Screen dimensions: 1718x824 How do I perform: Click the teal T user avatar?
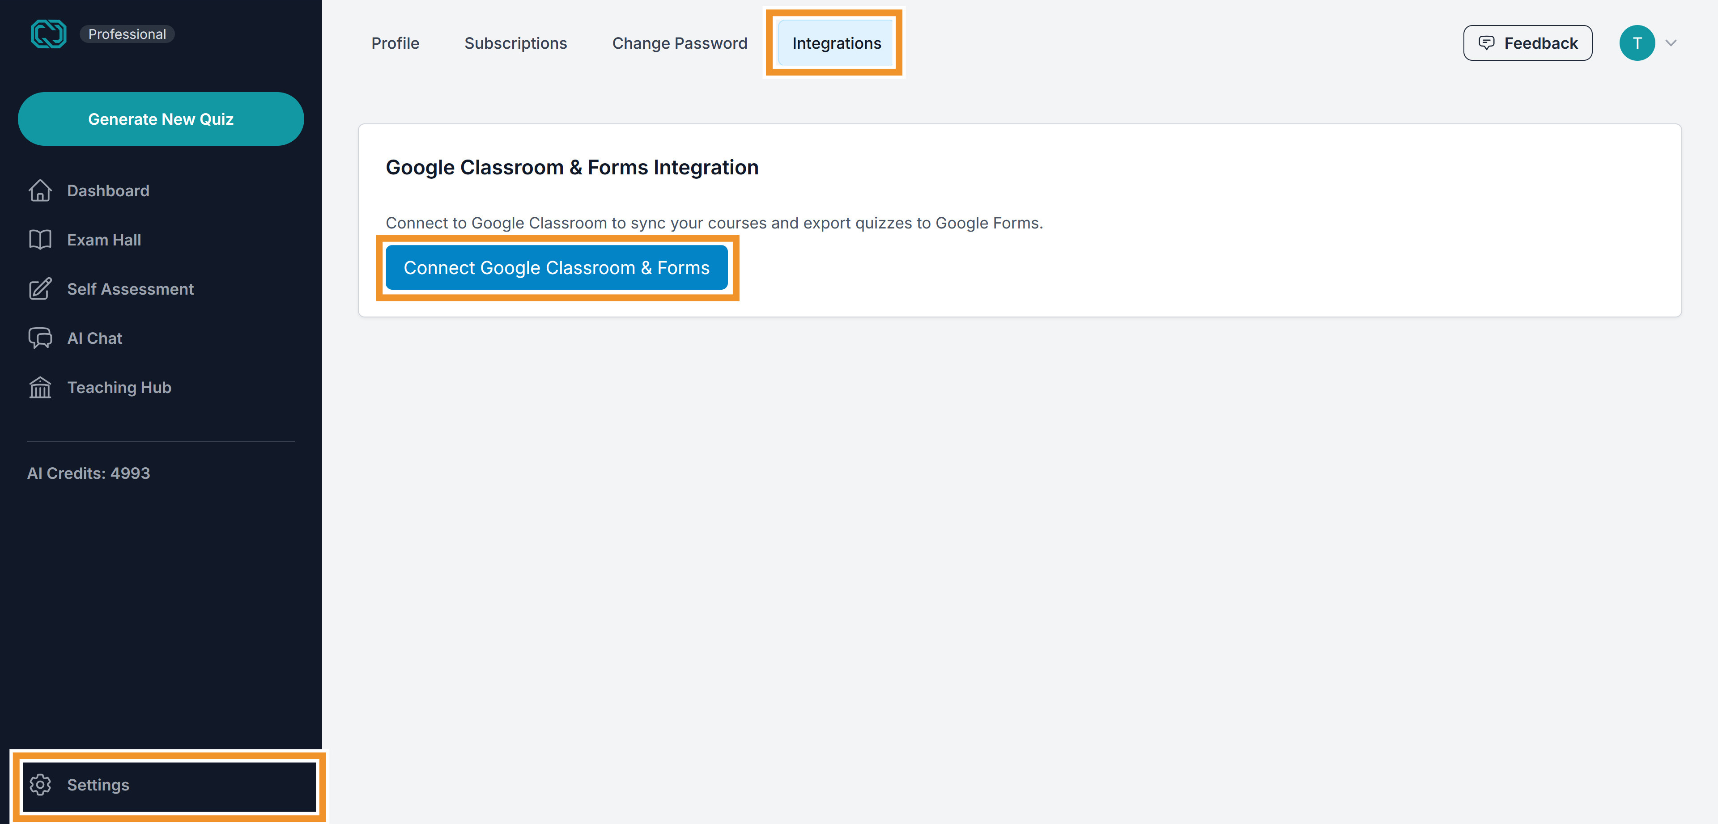click(x=1637, y=43)
